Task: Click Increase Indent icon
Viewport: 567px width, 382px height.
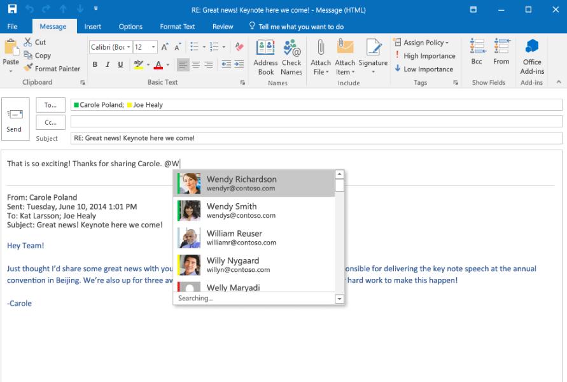Action: coord(239,64)
